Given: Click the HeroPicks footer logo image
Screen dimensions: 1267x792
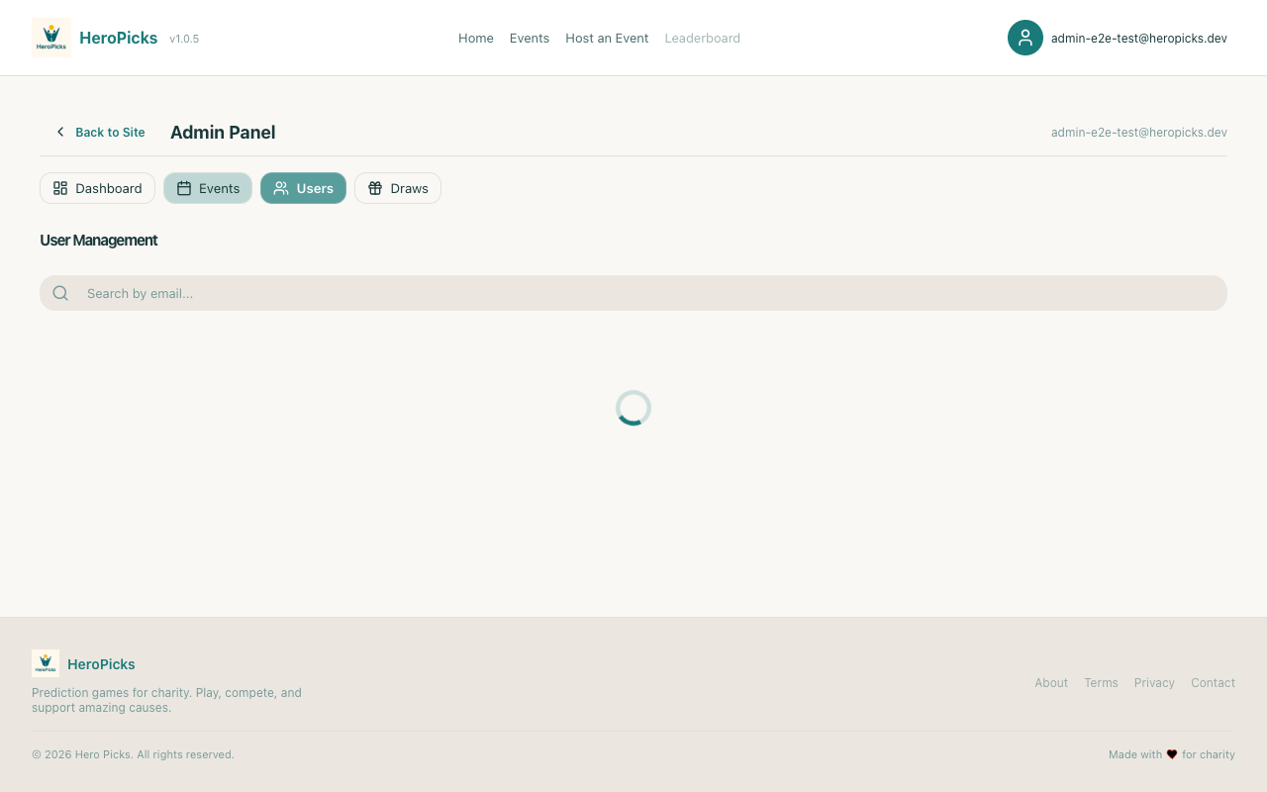Looking at the screenshot, I should [x=46, y=663].
